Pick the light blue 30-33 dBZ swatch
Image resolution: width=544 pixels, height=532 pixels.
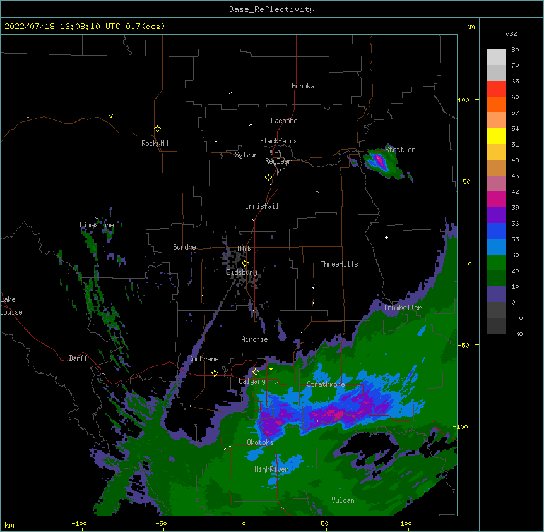(x=496, y=247)
